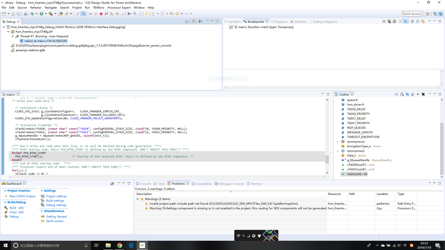Click the Clean (All) link in Dashboard
The width and height of the screenshot is (445, 250).
(16, 212)
